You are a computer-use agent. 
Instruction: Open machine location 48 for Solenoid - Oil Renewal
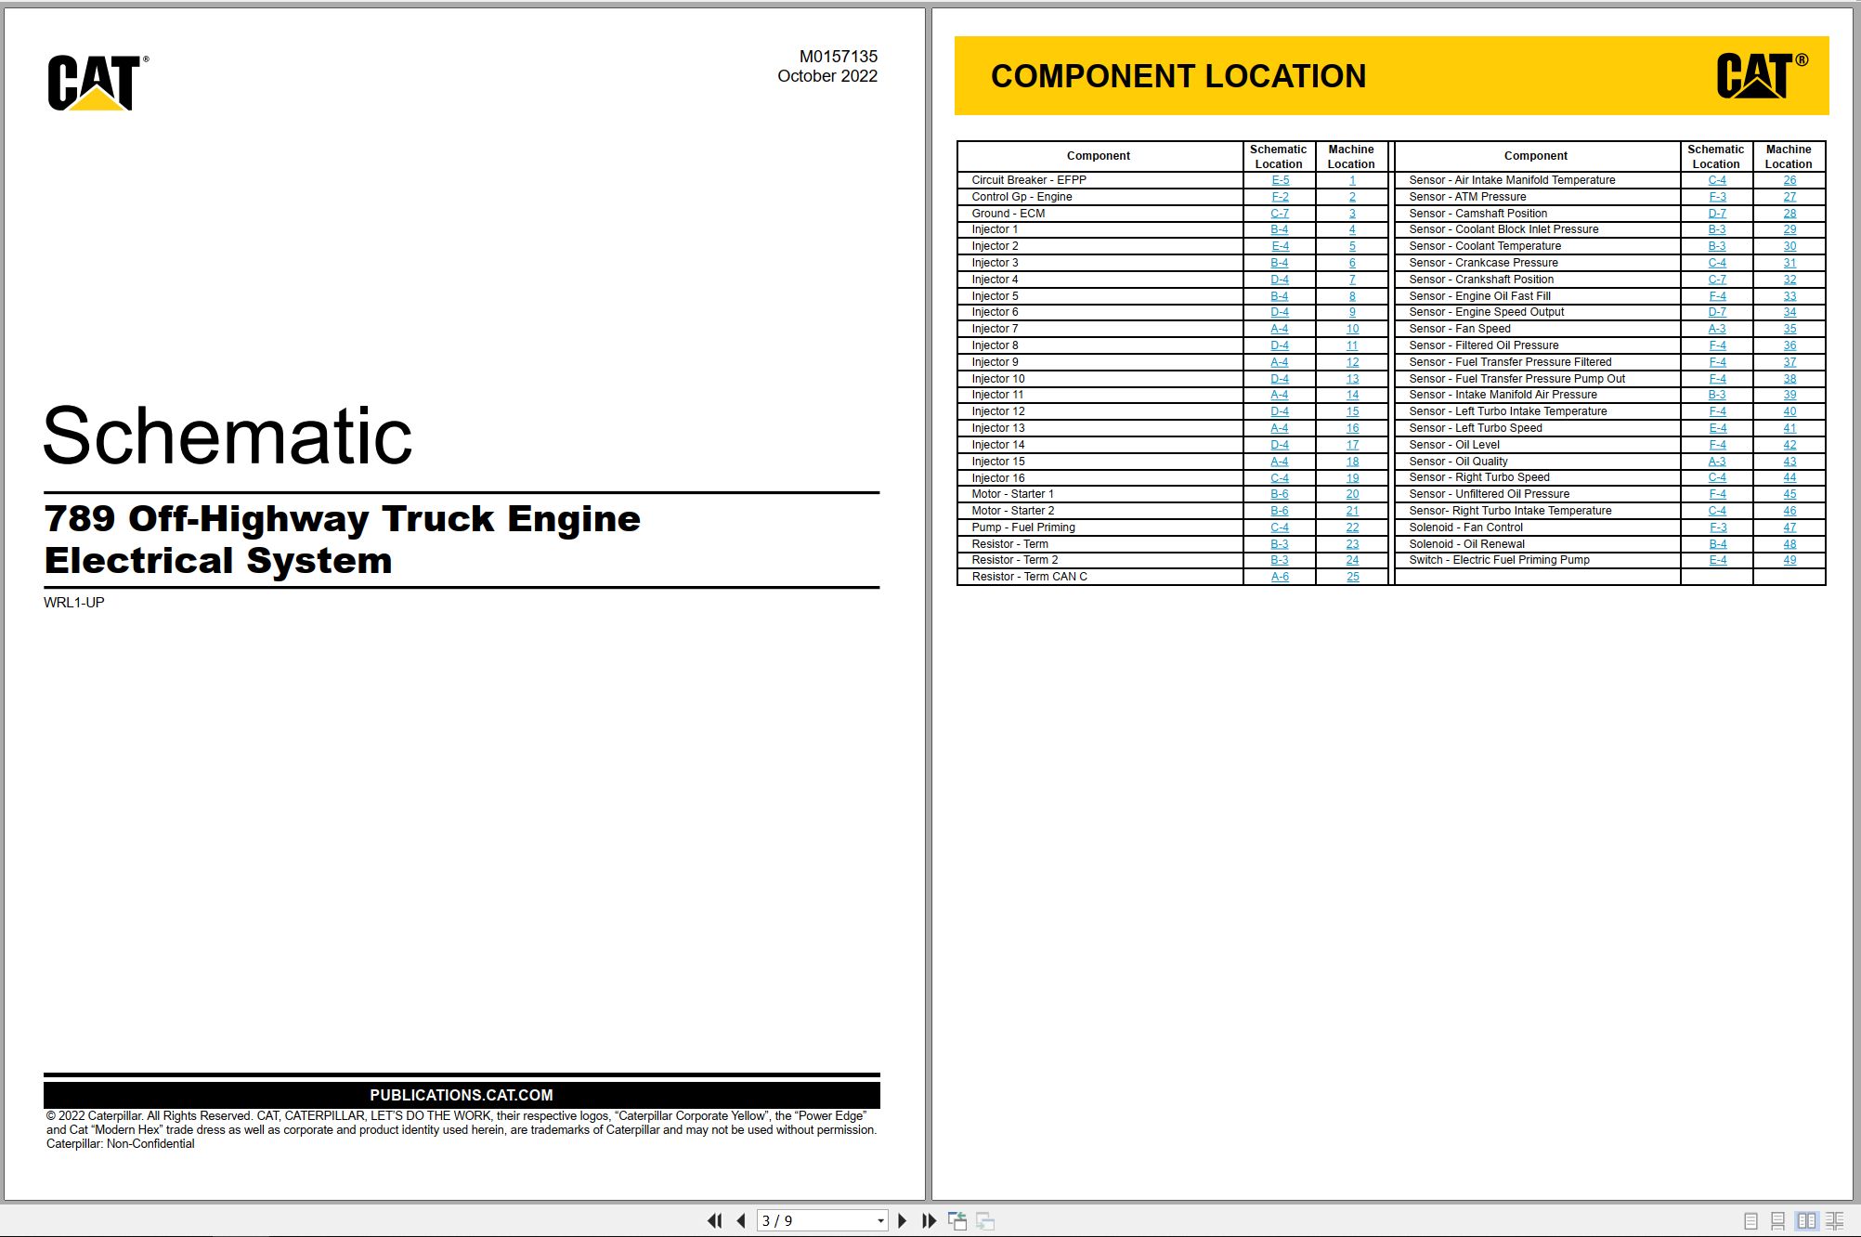[1789, 544]
